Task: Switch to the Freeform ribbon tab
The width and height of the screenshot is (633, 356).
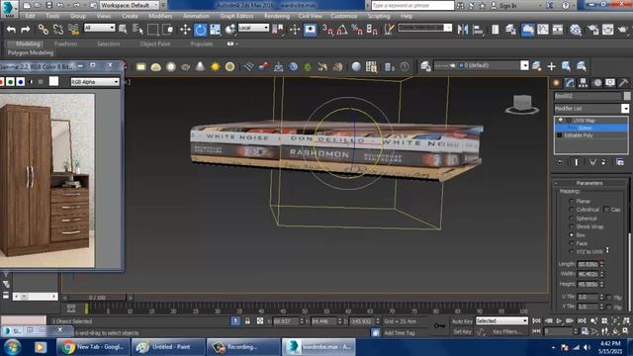Action: tap(65, 44)
